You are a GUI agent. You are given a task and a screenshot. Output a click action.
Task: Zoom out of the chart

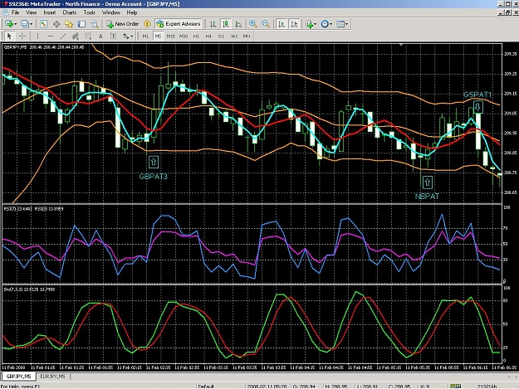point(266,24)
